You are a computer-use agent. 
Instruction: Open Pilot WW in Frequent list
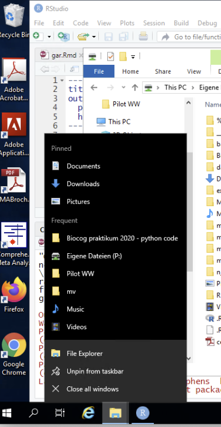pyautogui.click(x=116, y=274)
